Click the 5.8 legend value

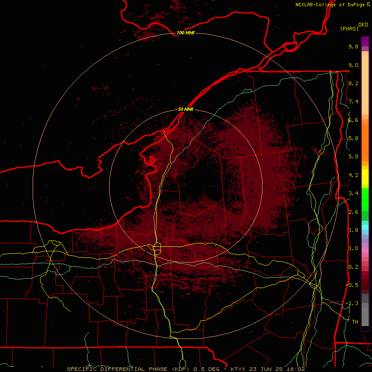353,138
